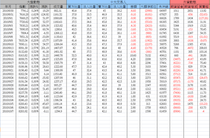Viewport: 210px width, 138px height.
Task: Click the 成交量 column header
Action: click(58, 6)
